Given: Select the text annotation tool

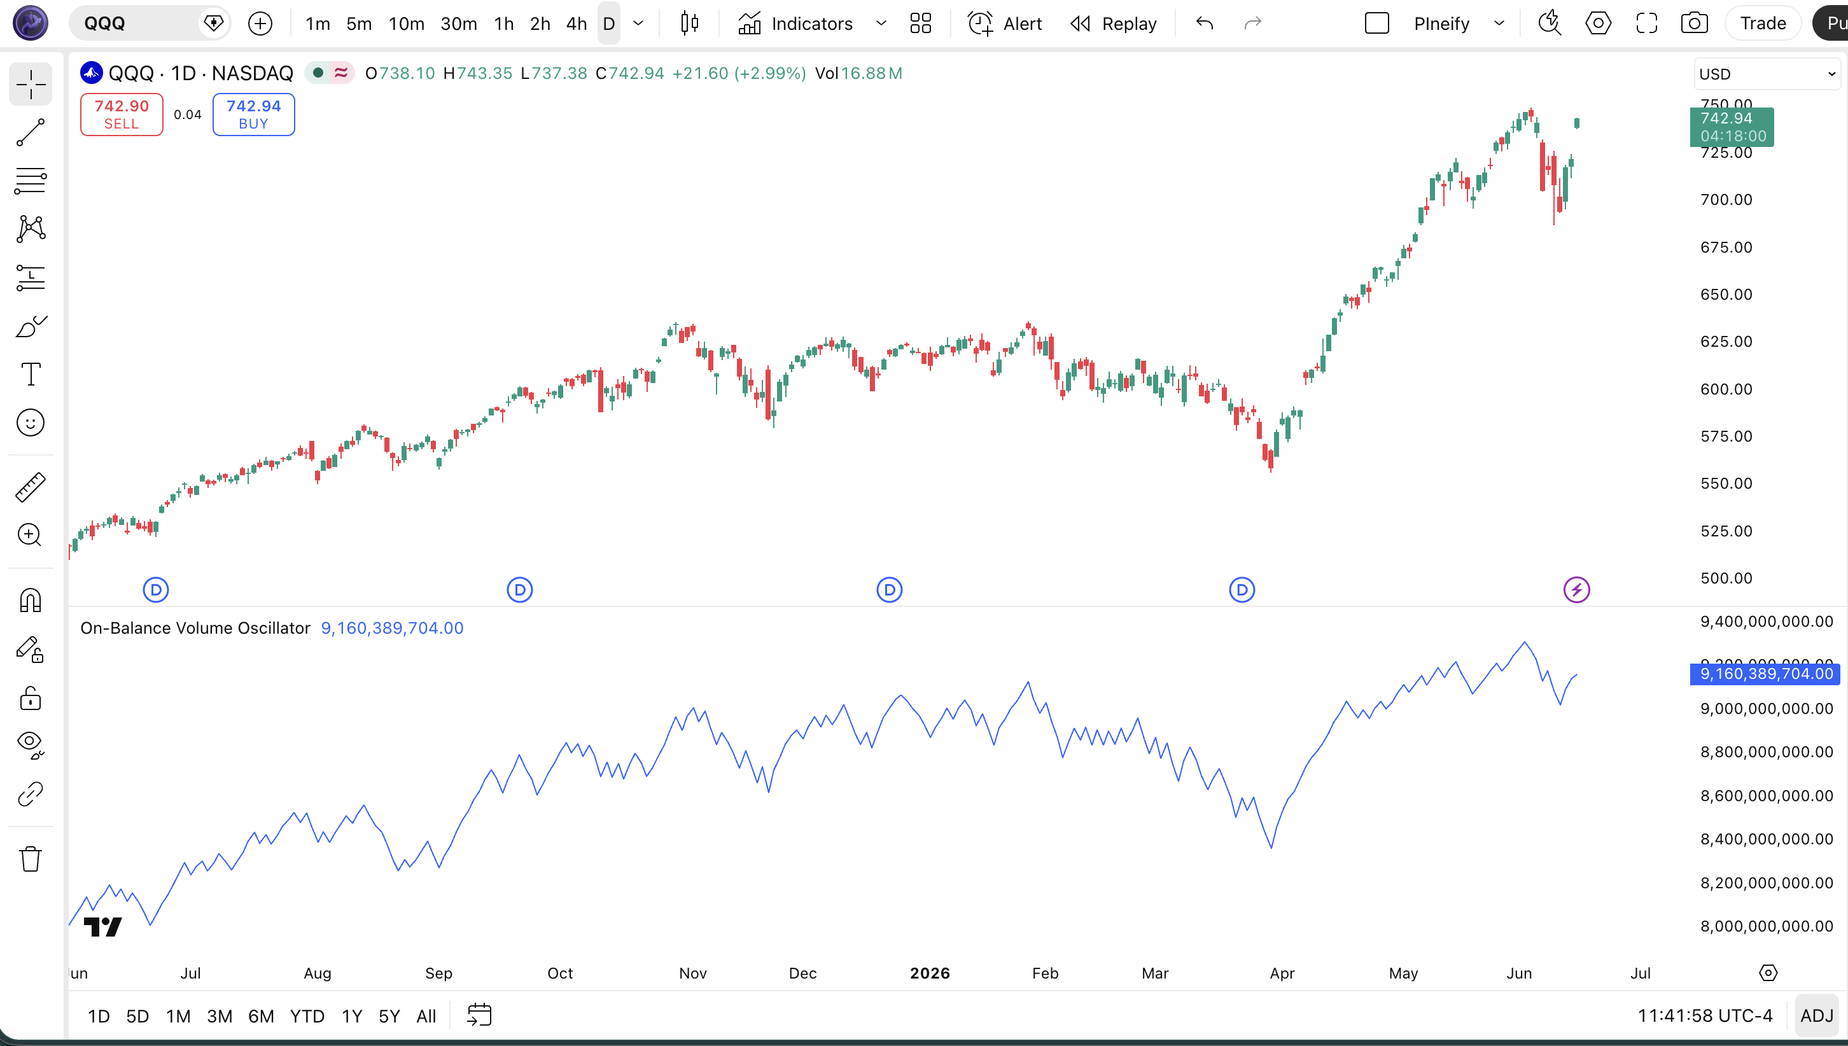Looking at the screenshot, I should click(x=30, y=374).
